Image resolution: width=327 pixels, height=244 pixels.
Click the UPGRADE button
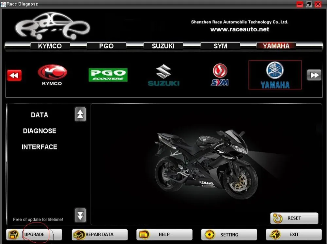[34, 235]
